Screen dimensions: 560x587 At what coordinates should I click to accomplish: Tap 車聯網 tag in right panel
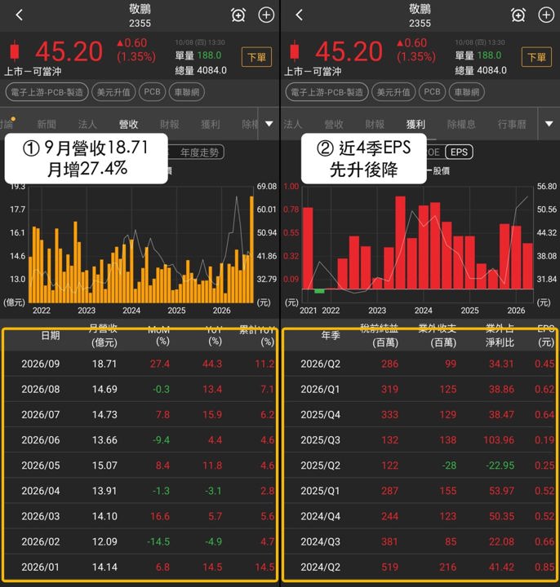467,92
